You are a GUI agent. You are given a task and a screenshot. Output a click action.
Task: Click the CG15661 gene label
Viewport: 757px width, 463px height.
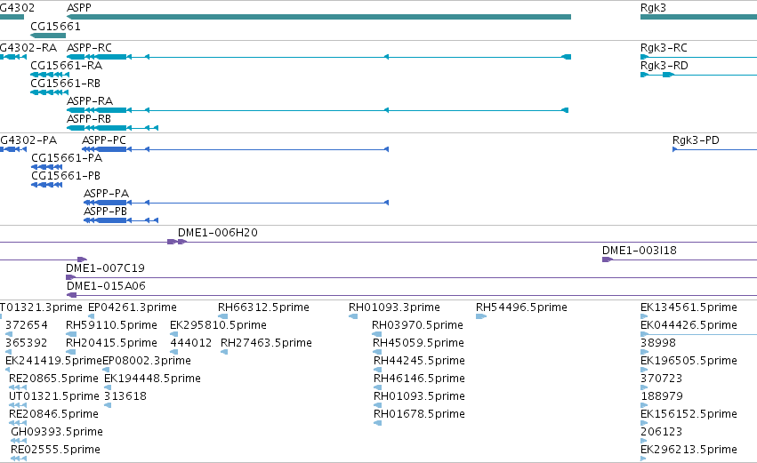click(x=55, y=26)
